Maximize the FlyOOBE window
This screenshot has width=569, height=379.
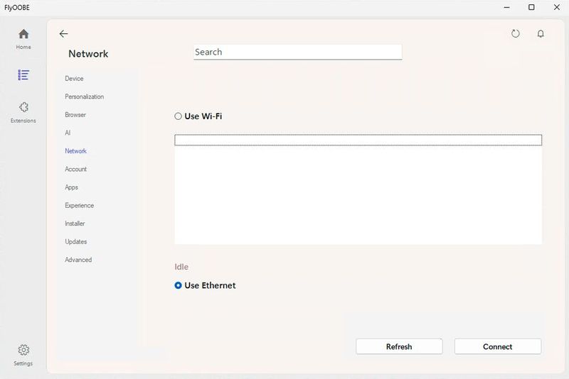click(x=531, y=7)
